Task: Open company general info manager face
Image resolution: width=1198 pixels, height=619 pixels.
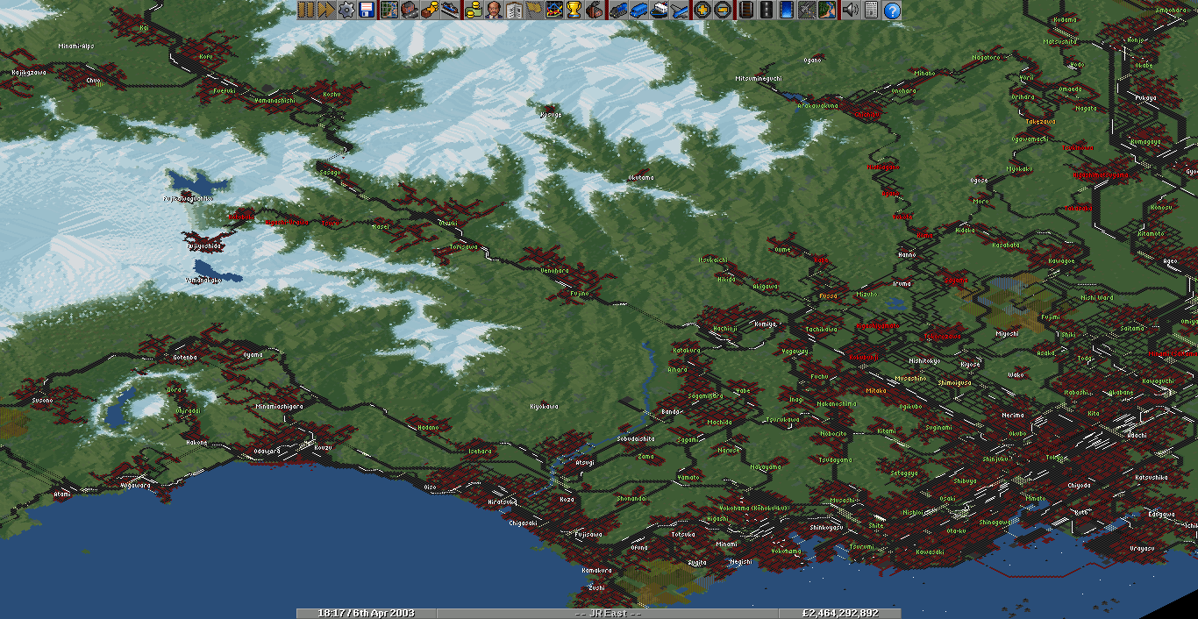Action: [x=494, y=11]
